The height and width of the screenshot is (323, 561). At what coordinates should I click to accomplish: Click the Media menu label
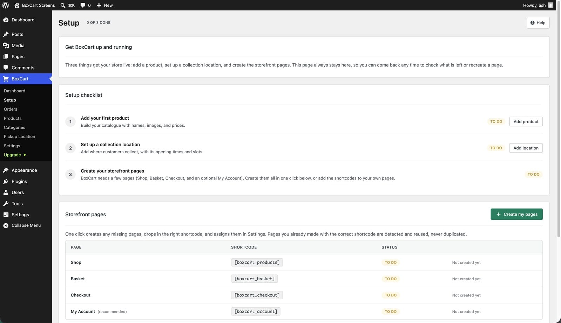(18, 45)
